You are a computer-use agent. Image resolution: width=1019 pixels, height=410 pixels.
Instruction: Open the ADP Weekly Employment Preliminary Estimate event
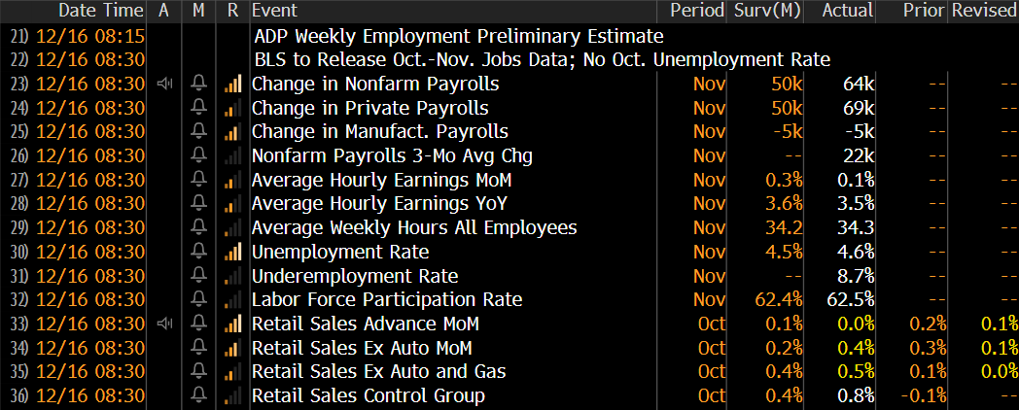(x=459, y=36)
